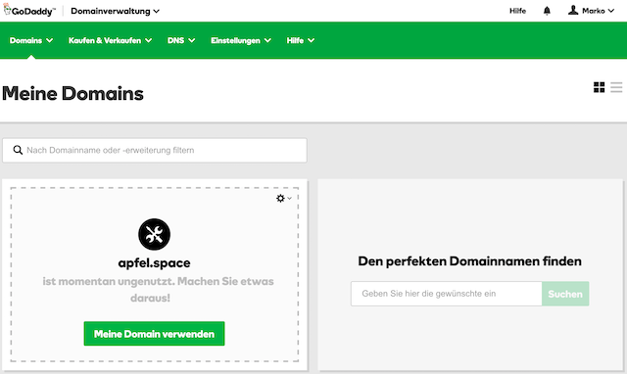The image size is (627, 374).
Task: Open the Domains menu in the green bar
Action: click(x=31, y=40)
